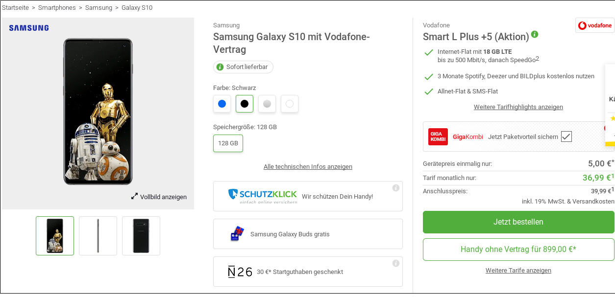Screen dimensions: 615x297
Task: Tick the GigaKombi Paketvorteil checkbox
Action: [x=566, y=137]
